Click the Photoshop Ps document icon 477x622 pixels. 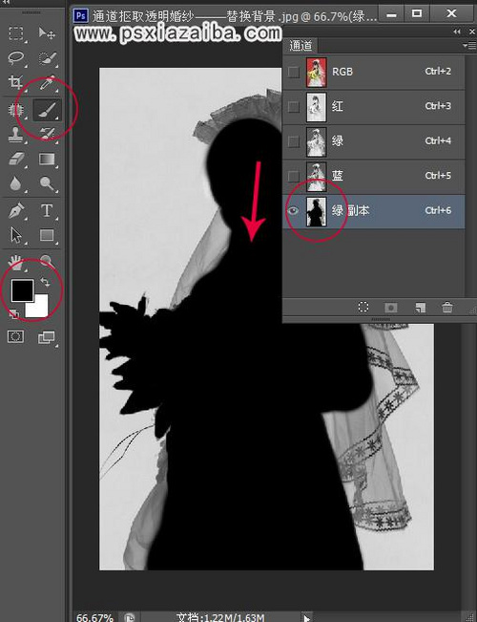(81, 15)
